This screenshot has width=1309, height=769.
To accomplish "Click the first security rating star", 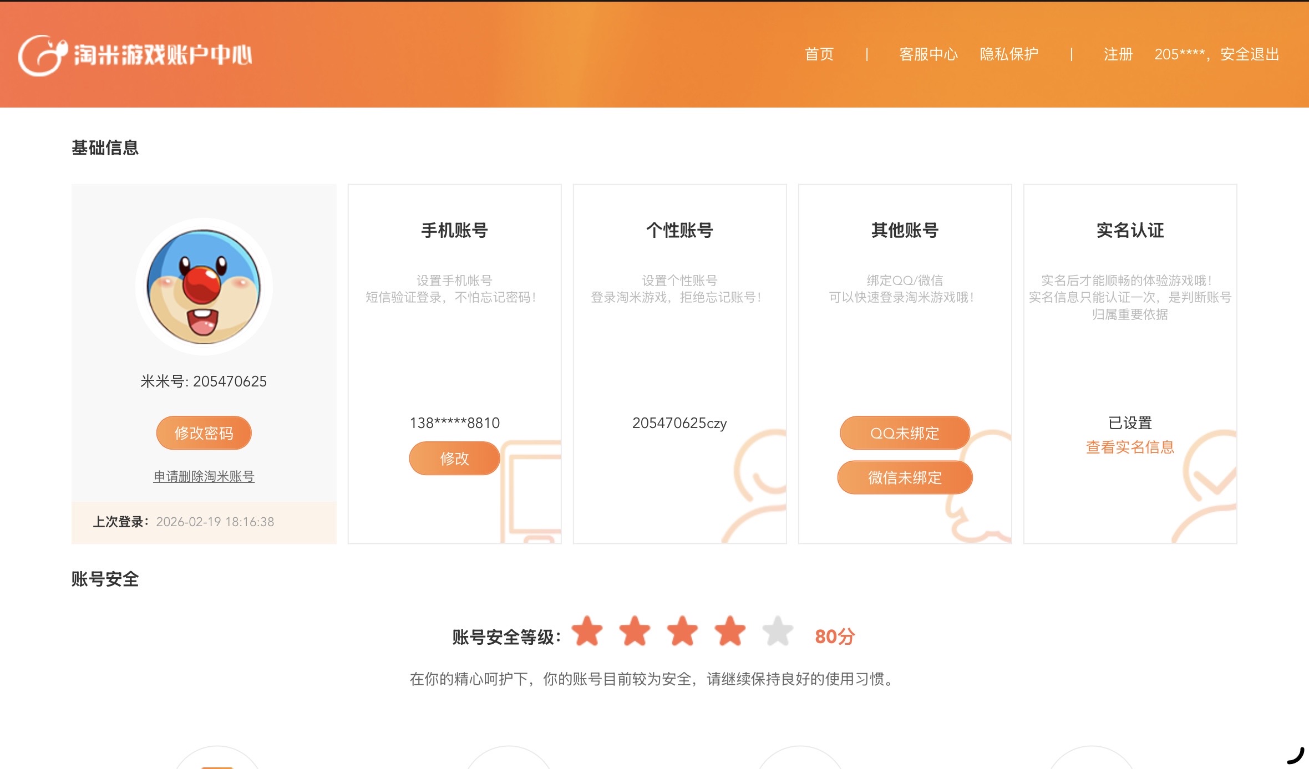I will [x=587, y=632].
